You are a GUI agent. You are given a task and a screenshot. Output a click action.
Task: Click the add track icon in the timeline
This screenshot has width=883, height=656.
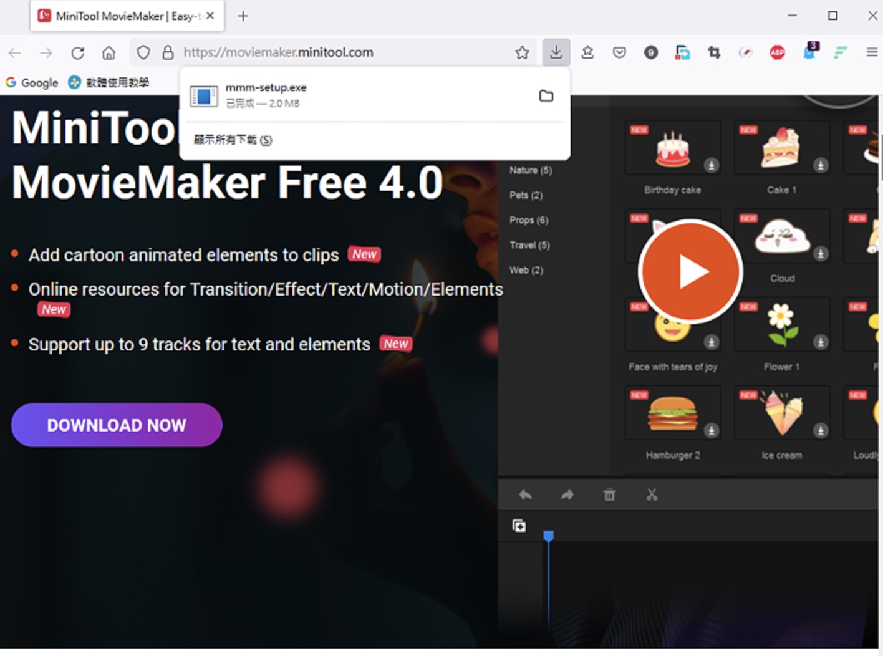519,525
